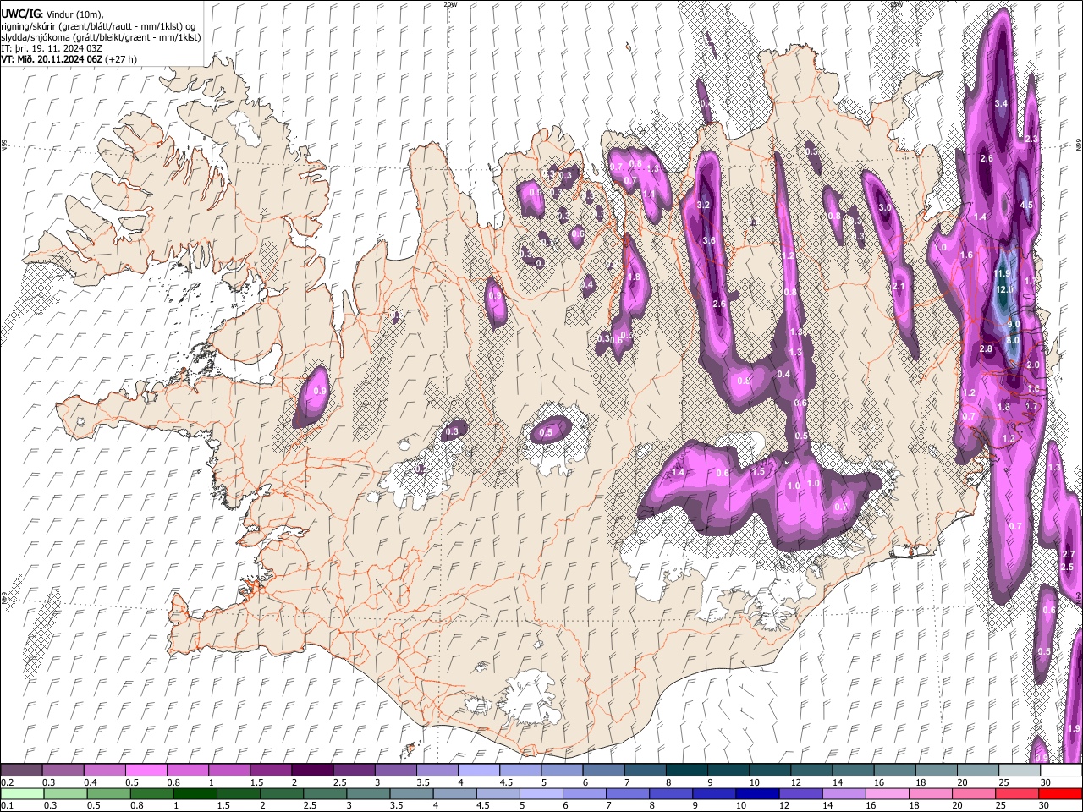Select the 30 bright red swatch in the rain legend
The width and height of the screenshot is (1083, 812).
tap(1060, 793)
